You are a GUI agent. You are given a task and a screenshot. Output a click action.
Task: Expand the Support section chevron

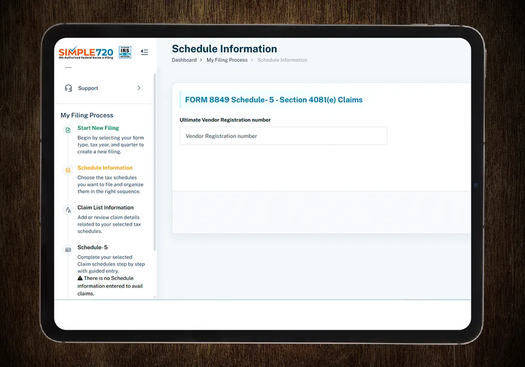(x=139, y=88)
